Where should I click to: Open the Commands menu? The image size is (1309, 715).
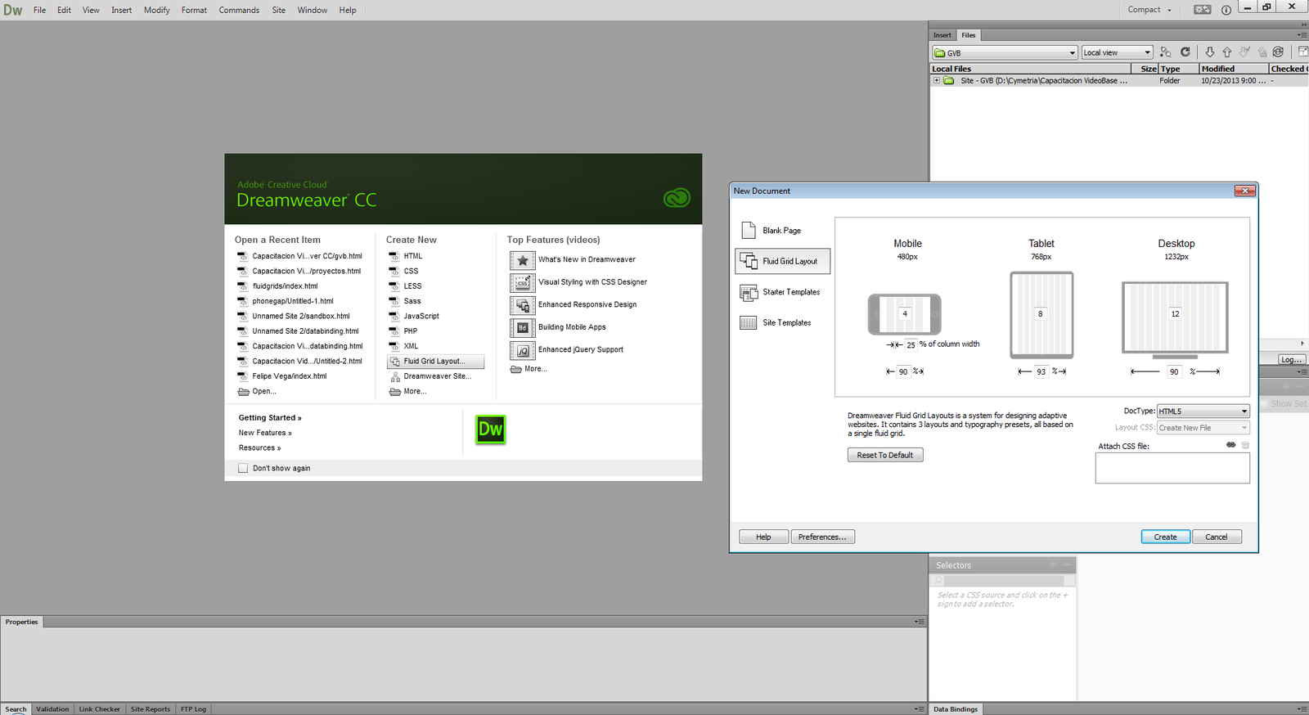(239, 10)
